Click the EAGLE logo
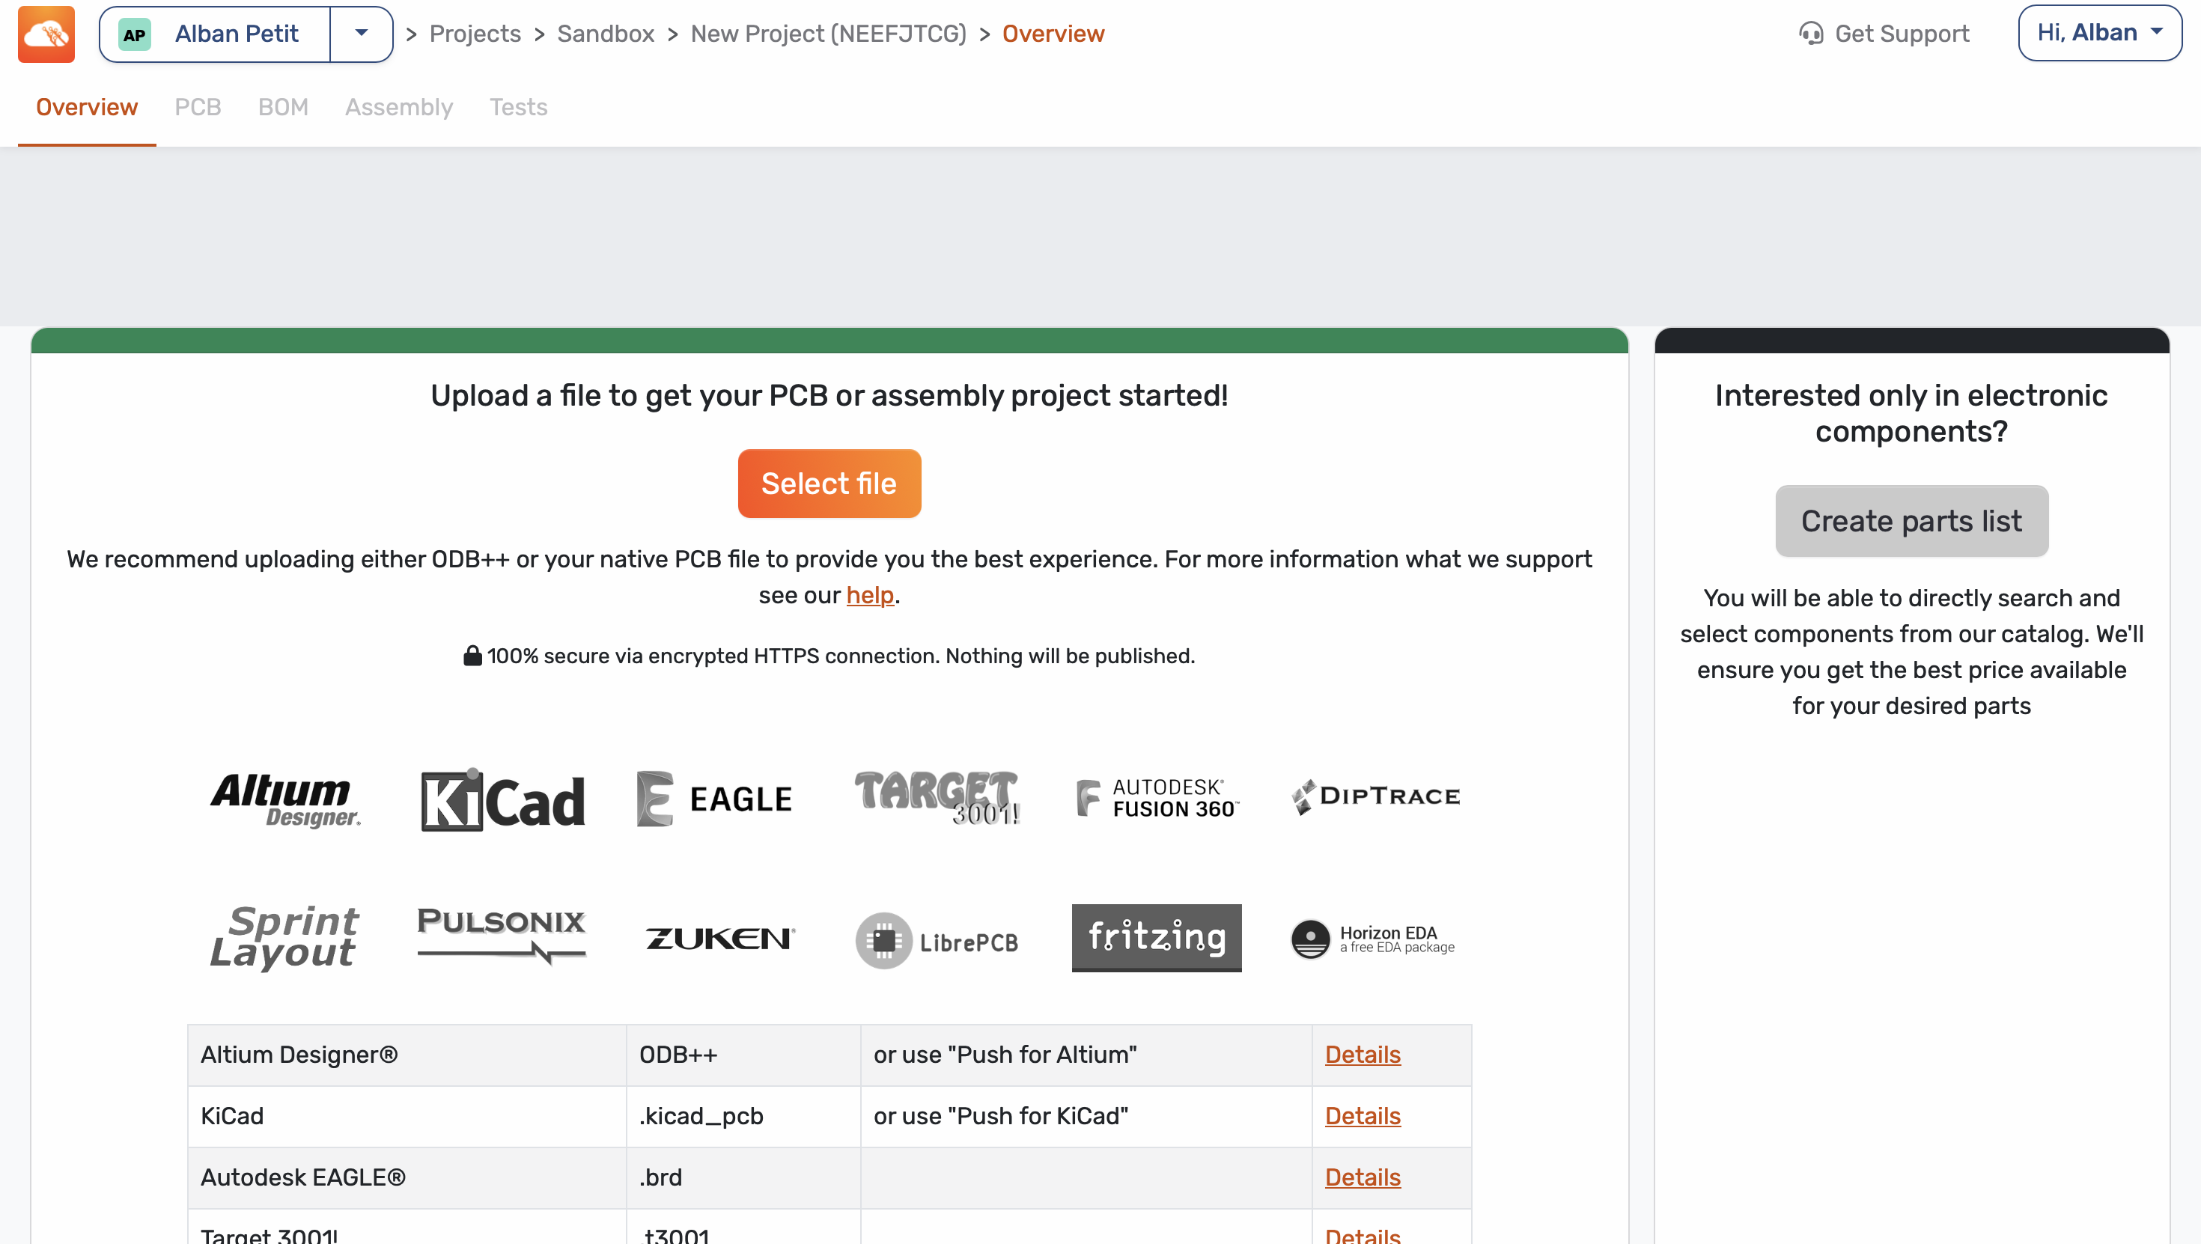The image size is (2201, 1244). (714, 799)
